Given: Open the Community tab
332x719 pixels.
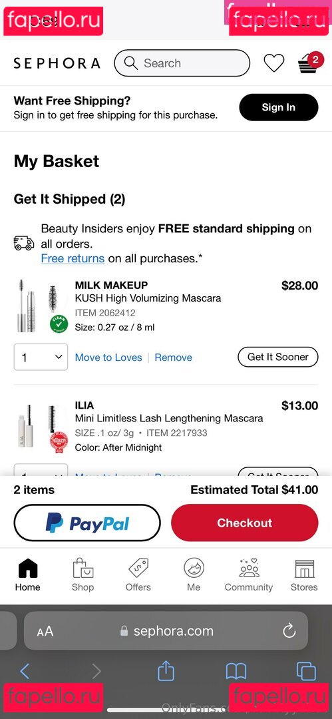Looking at the screenshot, I should pos(249,575).
